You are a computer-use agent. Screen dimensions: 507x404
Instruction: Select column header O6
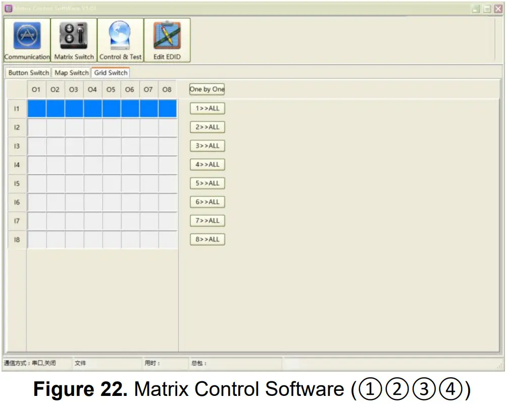point(130,89)
